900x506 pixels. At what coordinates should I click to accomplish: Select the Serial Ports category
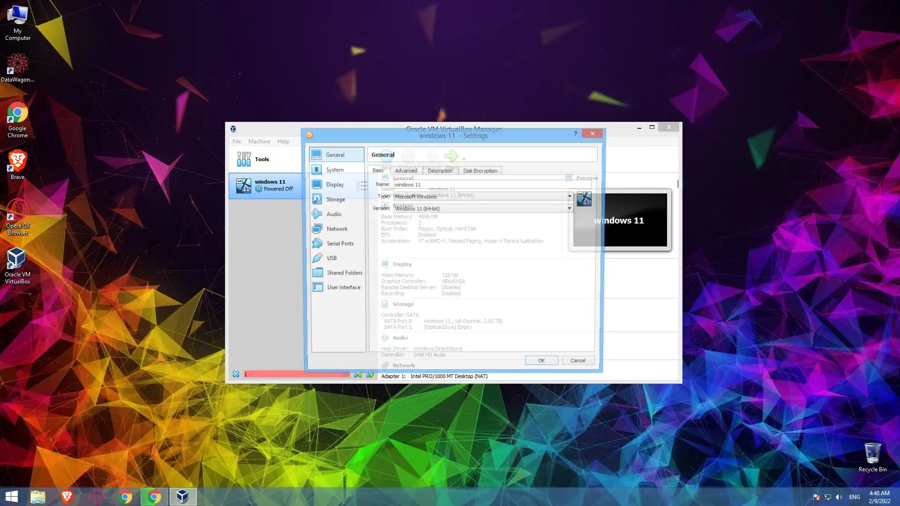pos(340,243)
